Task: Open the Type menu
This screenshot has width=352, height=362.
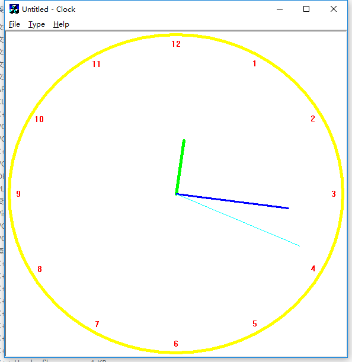Action: point(37,24)
